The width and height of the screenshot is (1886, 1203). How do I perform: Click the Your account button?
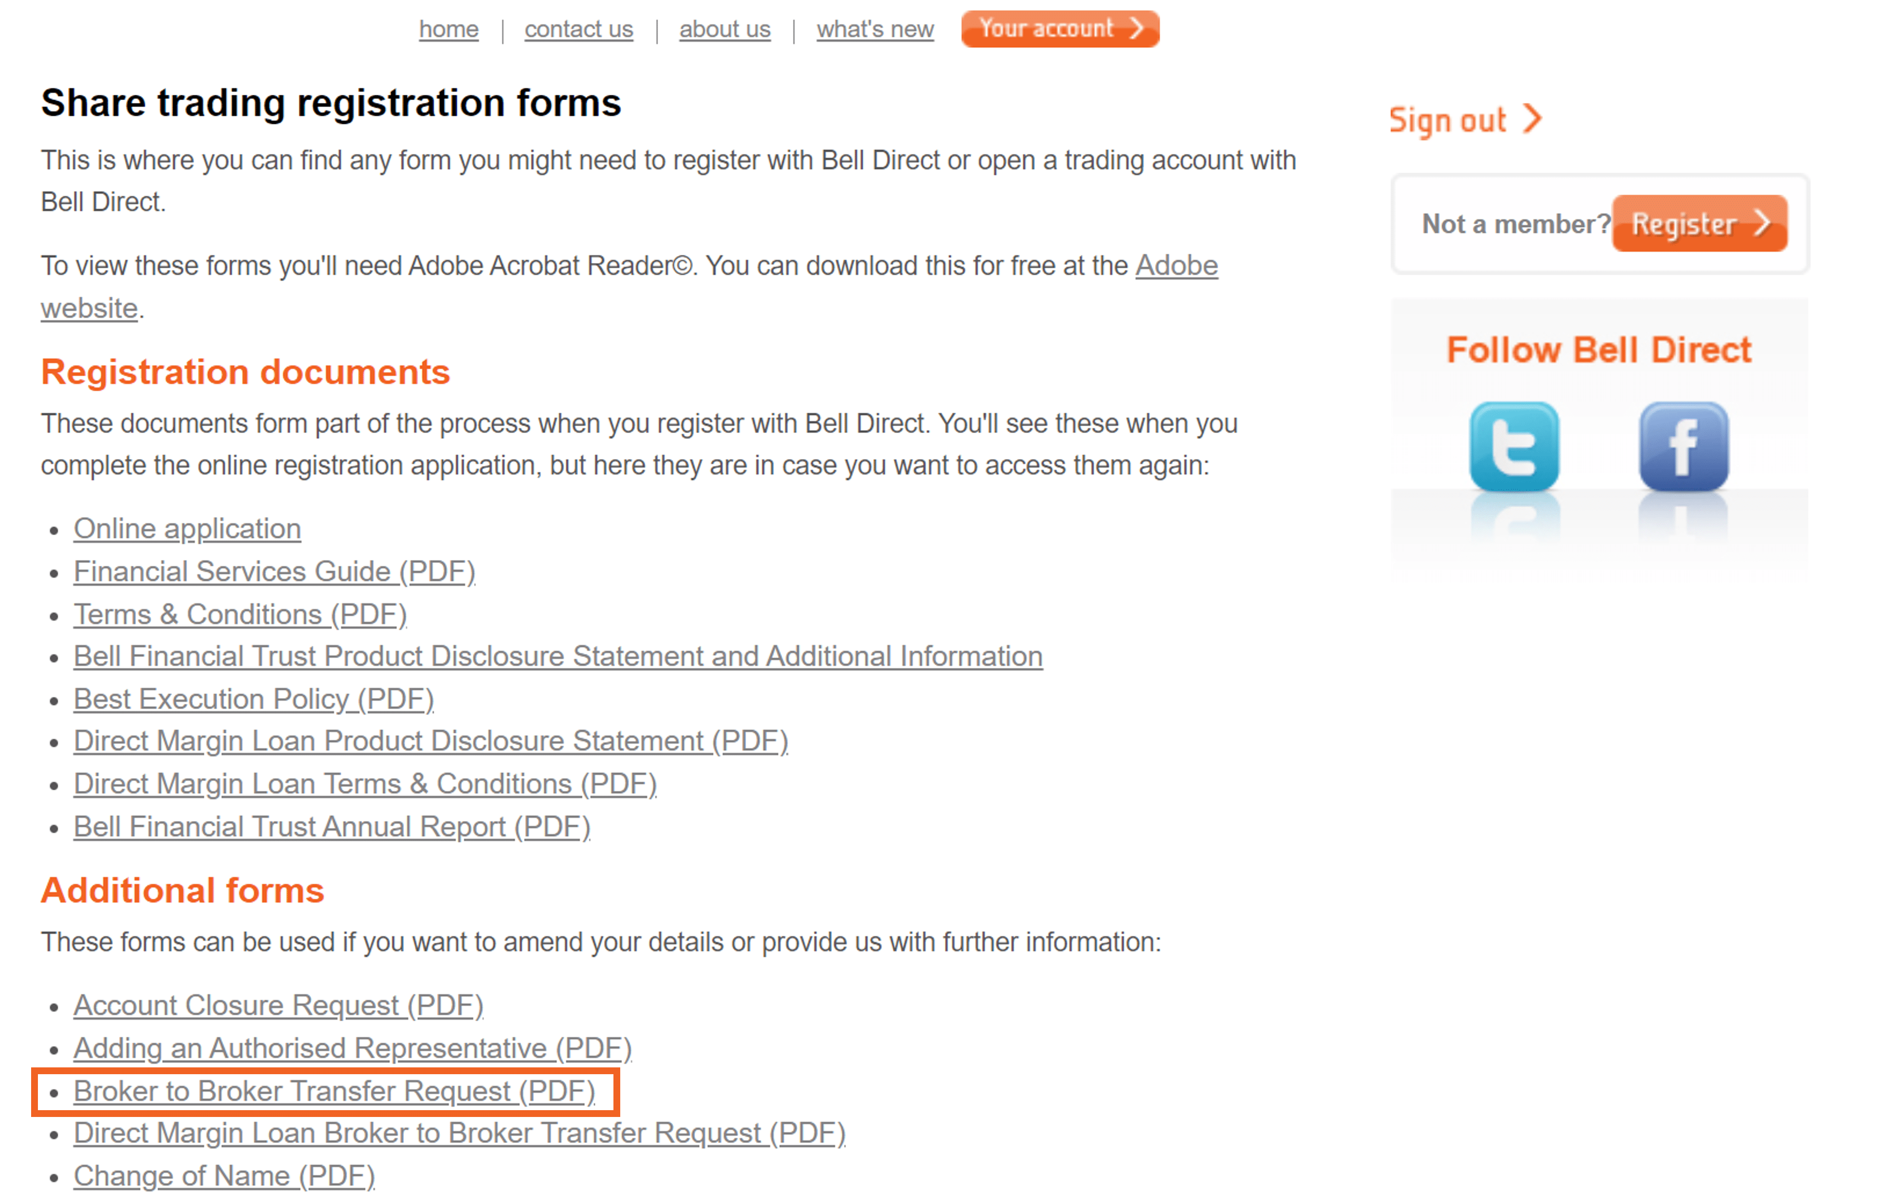point(1061,29)
